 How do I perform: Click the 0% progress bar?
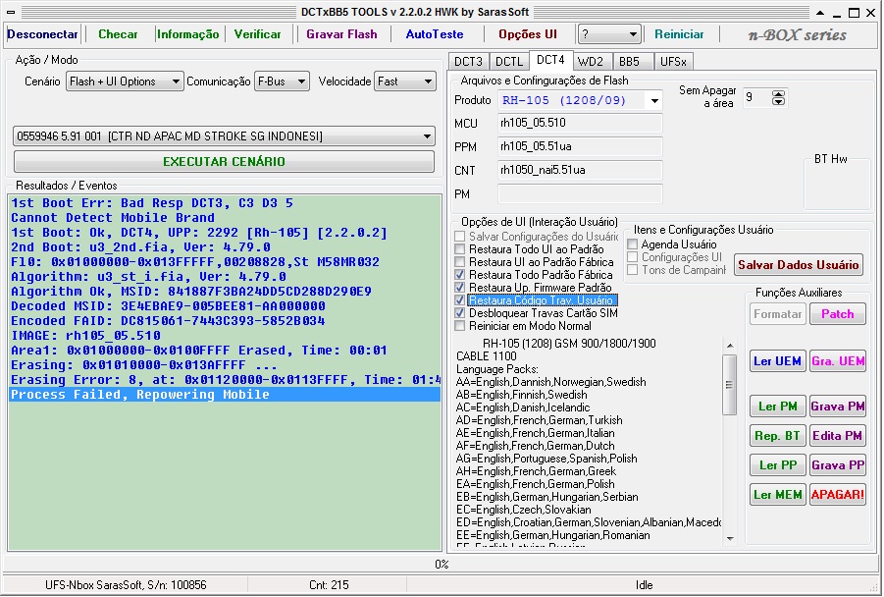click(442, 565)
